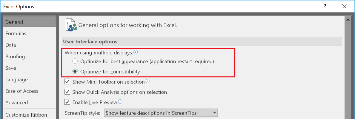Close the Excel Options dialog
The height and width of the screenshot is (119, 355).
[x=344, y=6]
